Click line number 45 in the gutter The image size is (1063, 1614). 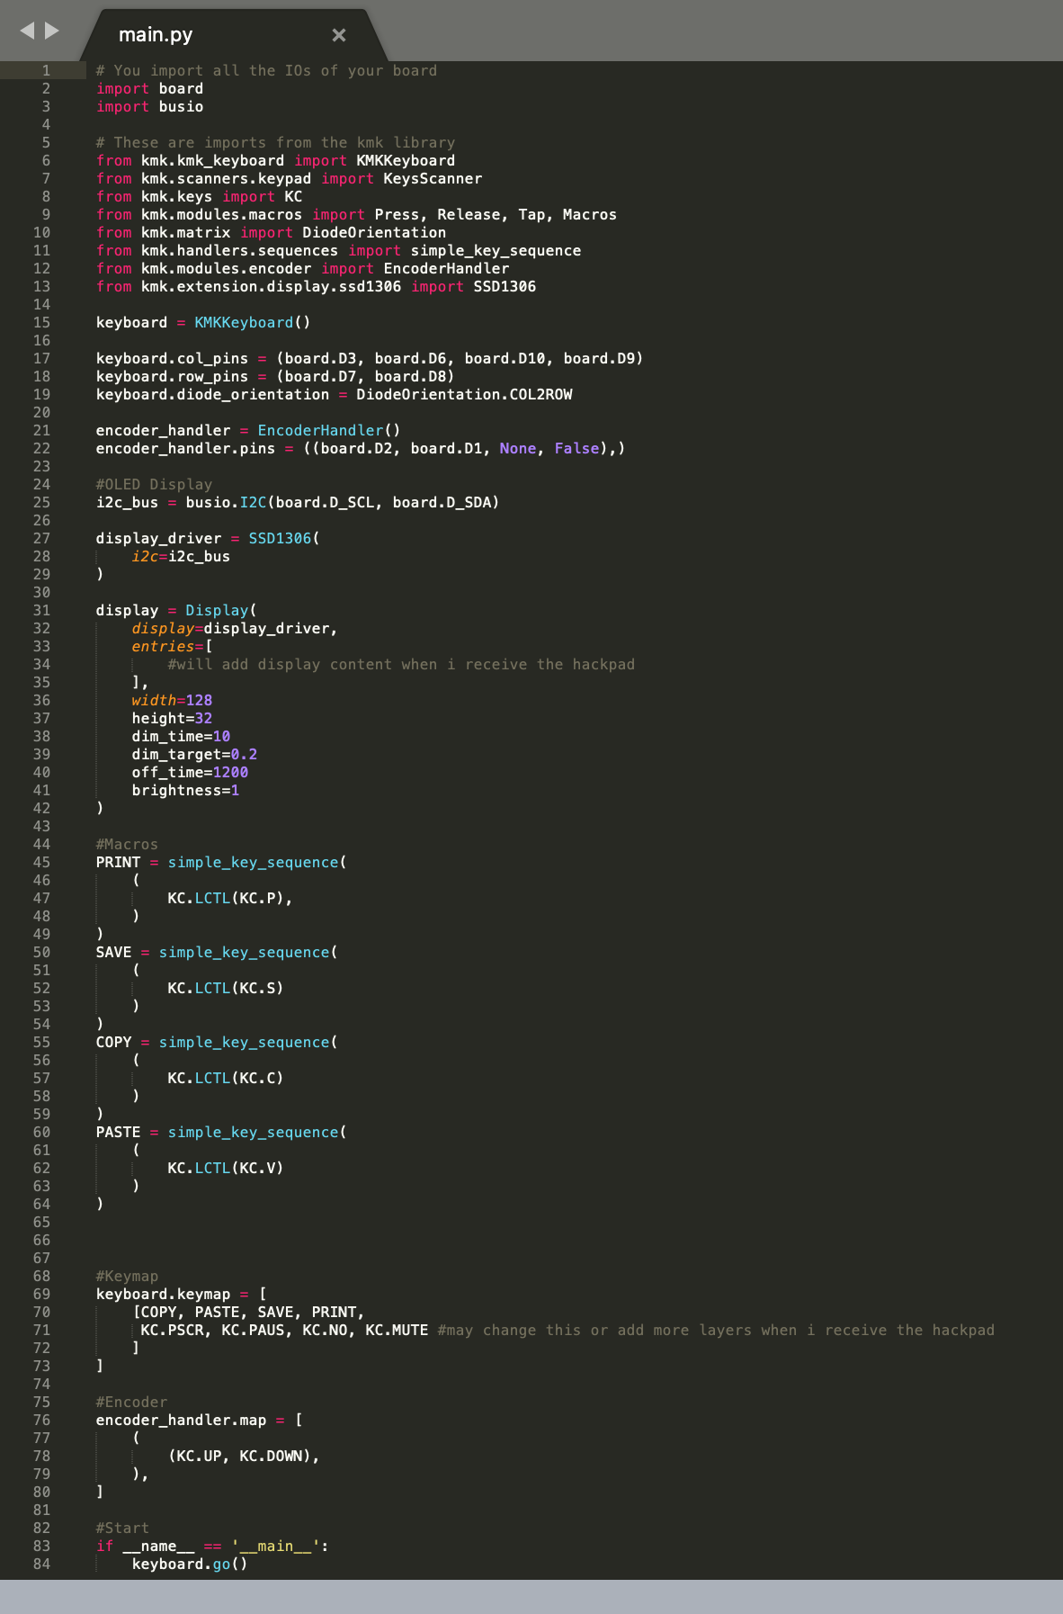pos(41,862)
